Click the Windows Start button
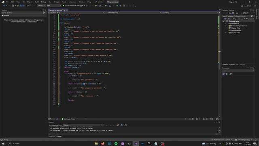This screenshot has height=146, width=259. 3,144
